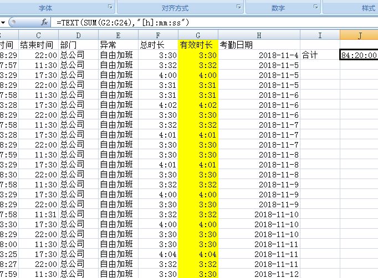Image resolution: width=378 pixels, height=278 pixels.
Task: Select the 考勤日期 header cell
Action: 259,45
